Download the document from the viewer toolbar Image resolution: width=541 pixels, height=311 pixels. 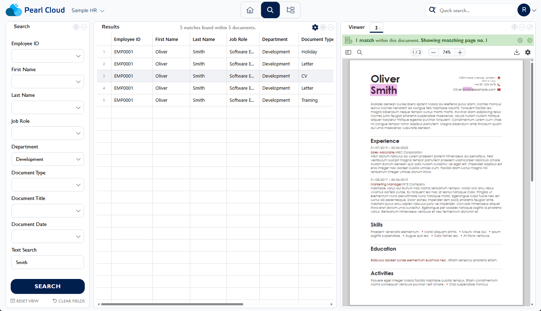[x=517, y=52]
